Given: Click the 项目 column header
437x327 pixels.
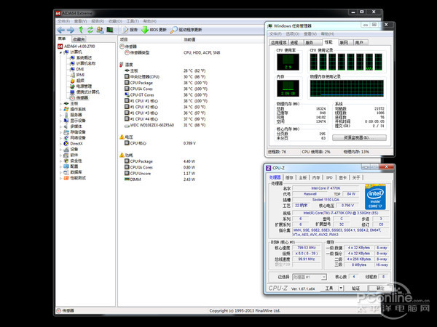Looking at the screenshot, I should (124, 39).
